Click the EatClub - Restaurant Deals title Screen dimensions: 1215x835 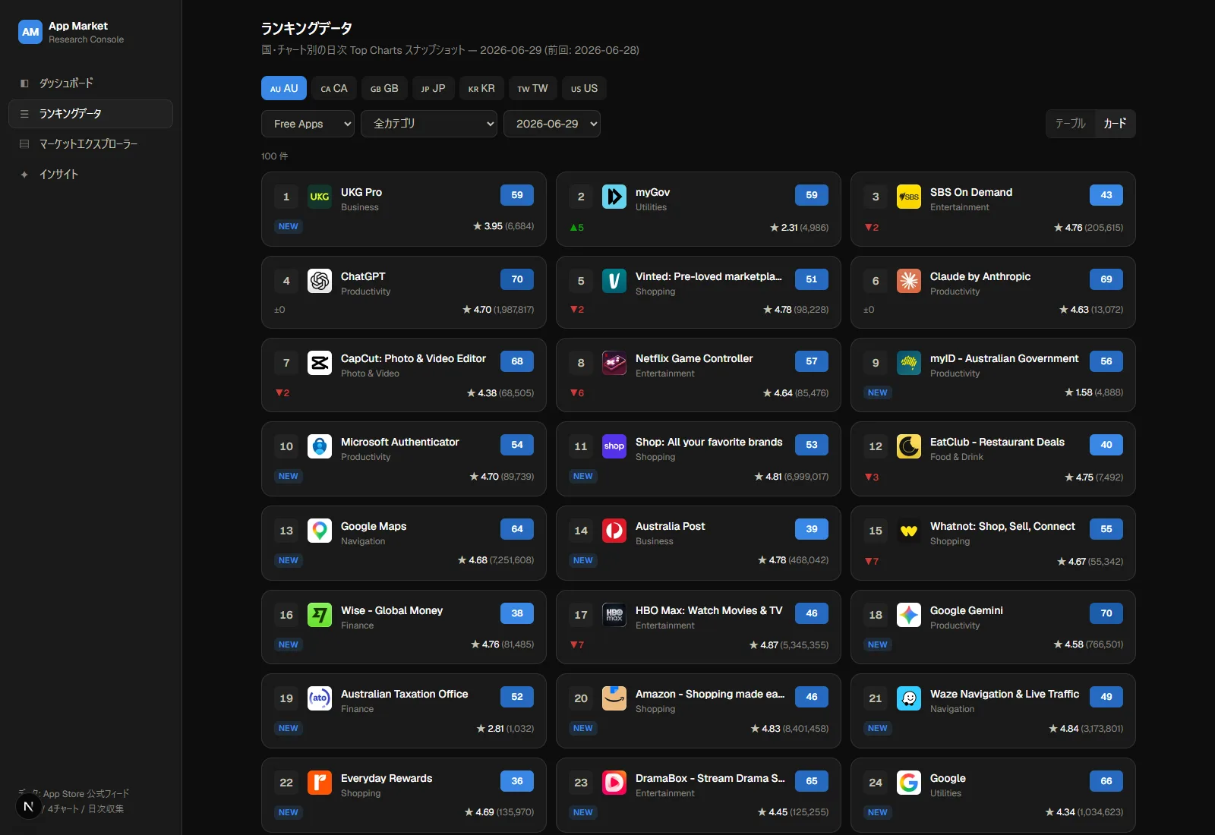click(997, 442)
